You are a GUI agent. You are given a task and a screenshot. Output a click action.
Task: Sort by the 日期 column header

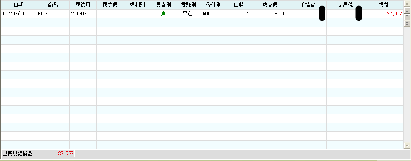(19, 5)
